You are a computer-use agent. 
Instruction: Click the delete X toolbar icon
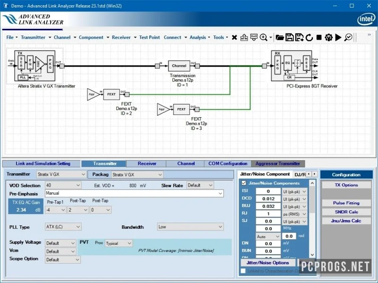[x=234, y=38]
